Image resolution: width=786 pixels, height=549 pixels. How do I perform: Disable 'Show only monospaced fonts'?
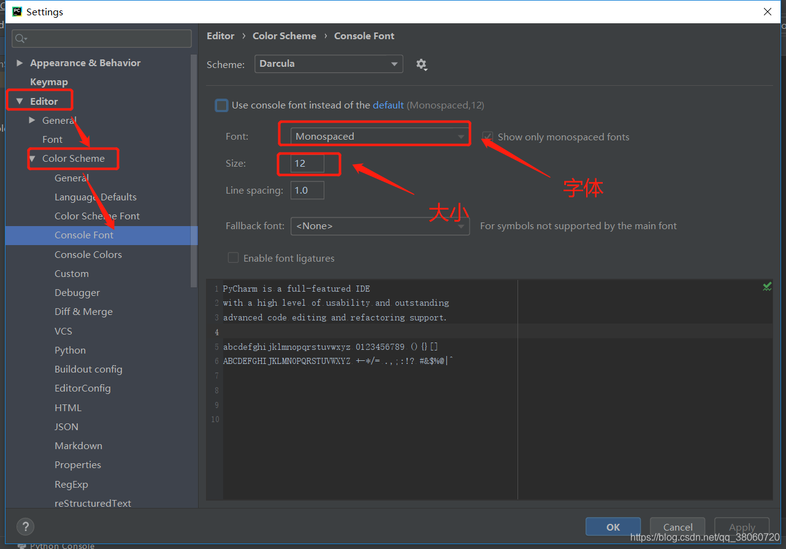coord(487,137)
